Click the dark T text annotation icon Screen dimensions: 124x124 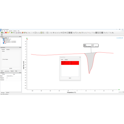(102, 33)
